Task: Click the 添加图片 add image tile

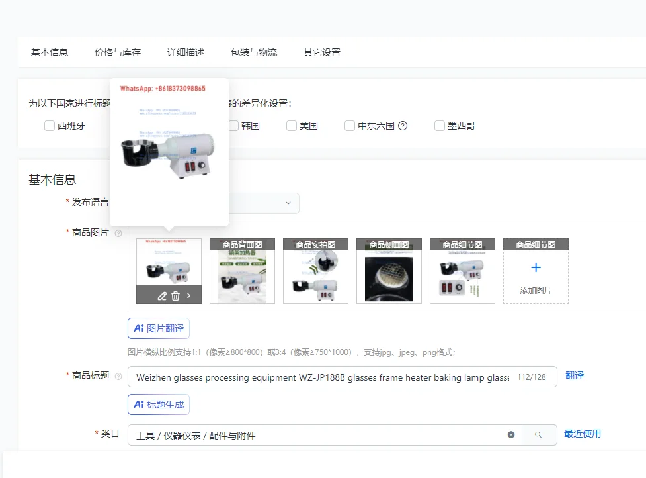Action: point(536,271)
